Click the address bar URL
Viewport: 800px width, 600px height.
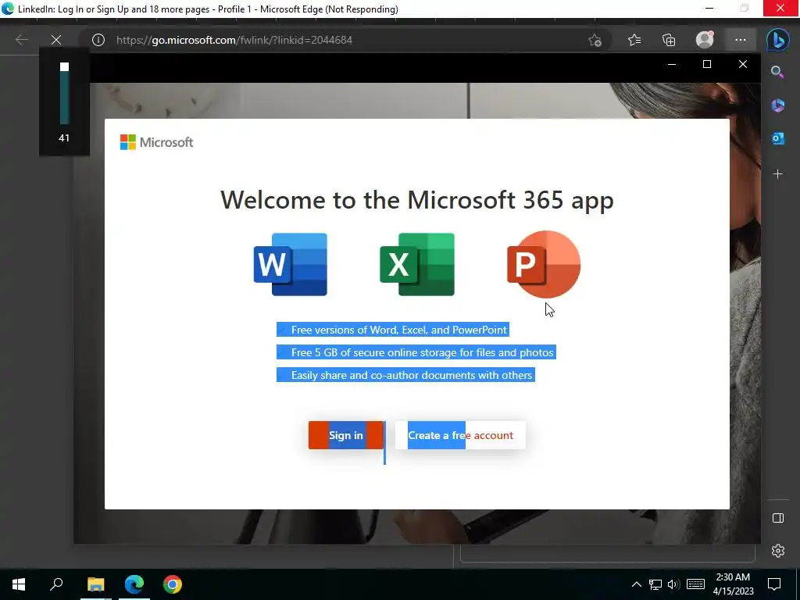point(234,40)
